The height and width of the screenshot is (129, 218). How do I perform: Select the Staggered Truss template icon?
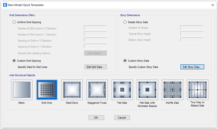(x=97, y=90)
